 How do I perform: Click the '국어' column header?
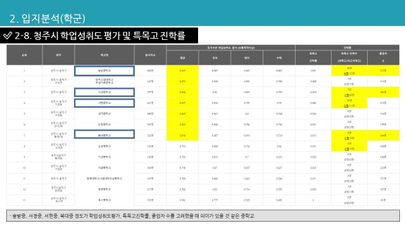coord(215,58)
